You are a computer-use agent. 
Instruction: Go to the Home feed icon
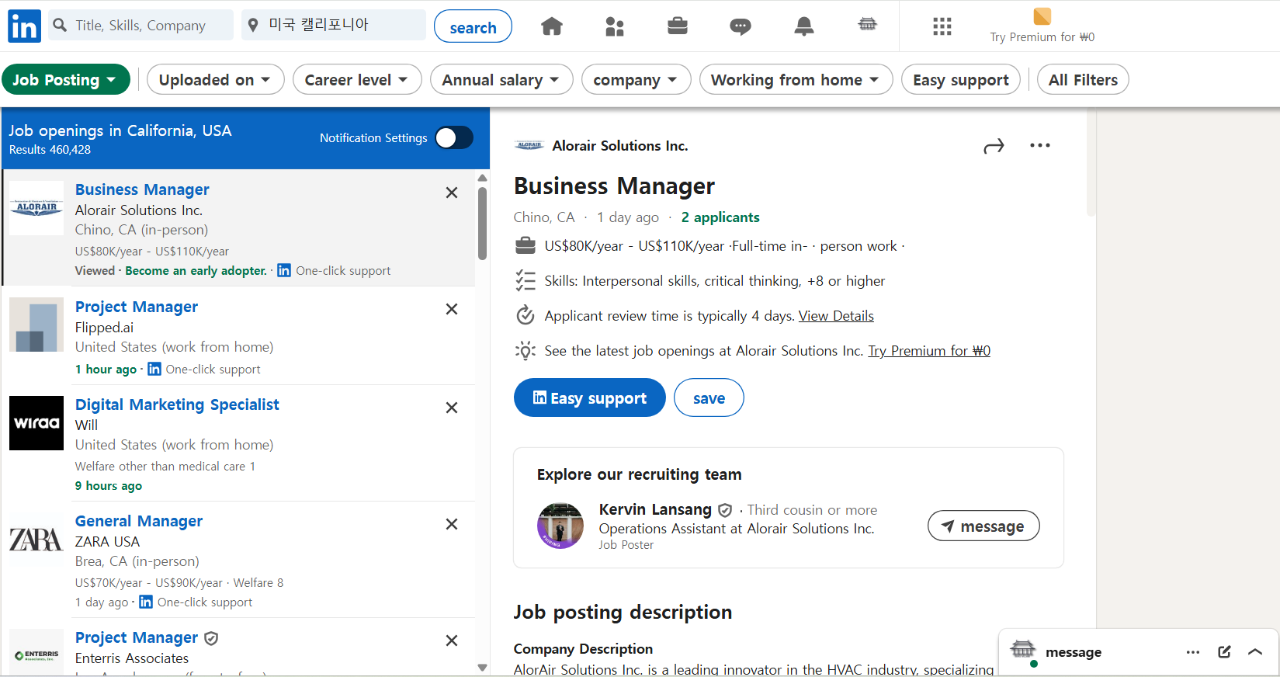pos(552,26)
